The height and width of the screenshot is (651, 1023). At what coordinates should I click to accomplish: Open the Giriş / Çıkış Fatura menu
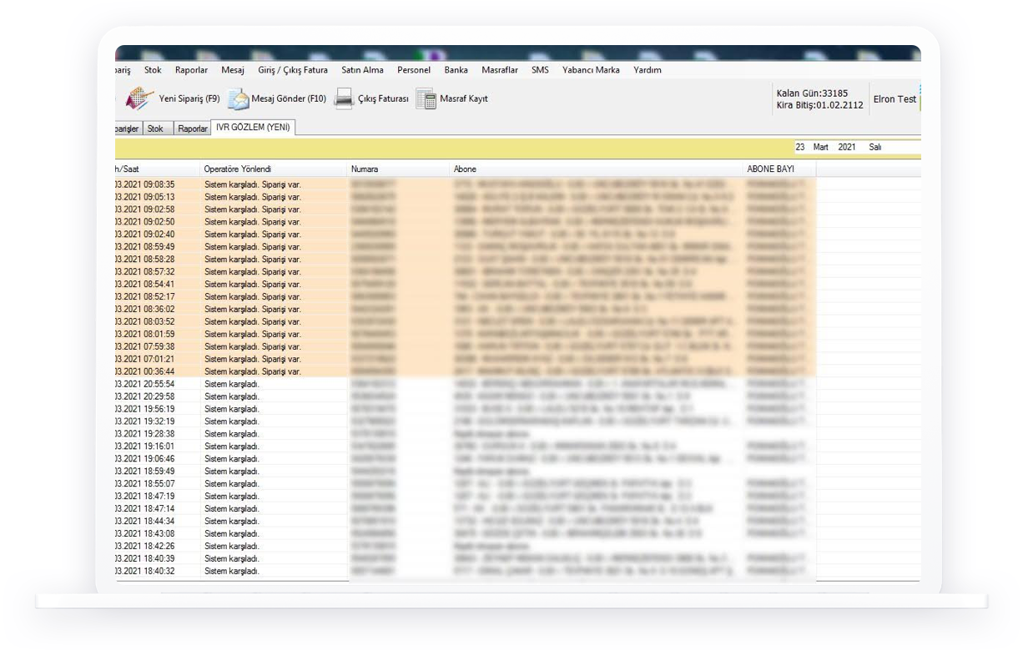coord(293,70)
